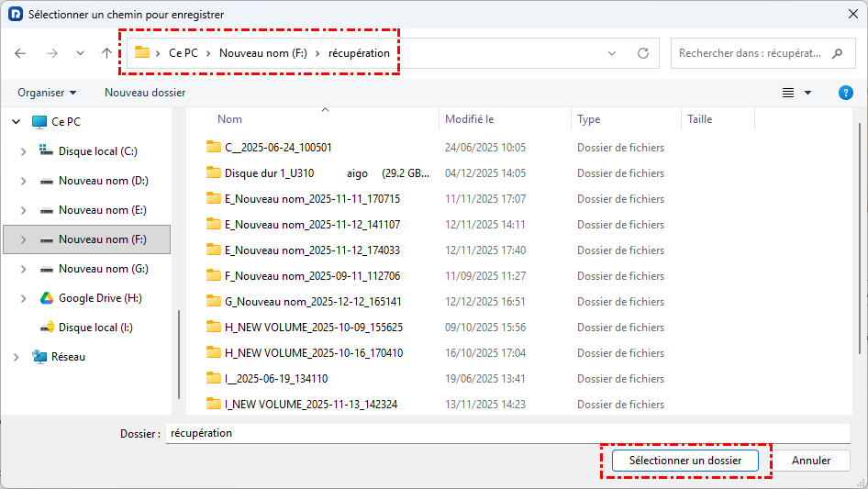Image resolution: width=868 pixels, height=489 pixels.
Task: Select Disque local (C:) drive
Action: click(x=97, y=151)
